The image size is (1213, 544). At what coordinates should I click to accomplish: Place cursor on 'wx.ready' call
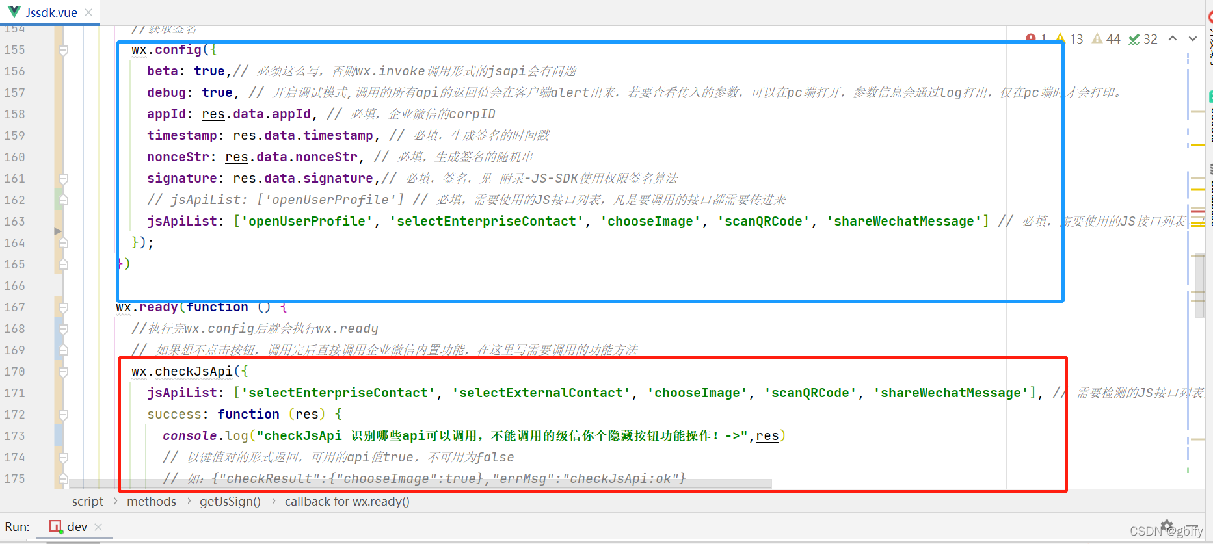(147, 307)
